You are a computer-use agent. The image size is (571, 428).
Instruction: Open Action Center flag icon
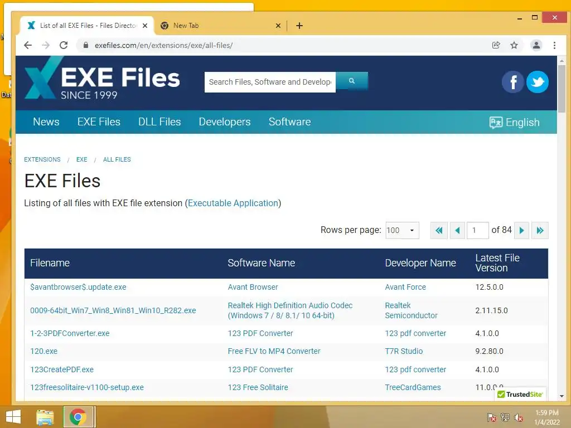[491, 417]
